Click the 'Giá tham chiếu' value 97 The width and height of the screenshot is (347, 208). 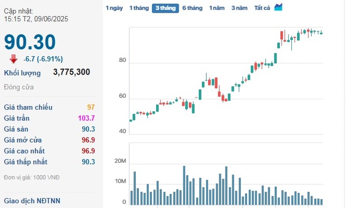tap(91, 107)
